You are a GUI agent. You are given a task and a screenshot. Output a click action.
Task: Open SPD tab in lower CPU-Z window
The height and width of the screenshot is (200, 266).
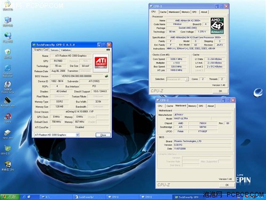point(201,106)
